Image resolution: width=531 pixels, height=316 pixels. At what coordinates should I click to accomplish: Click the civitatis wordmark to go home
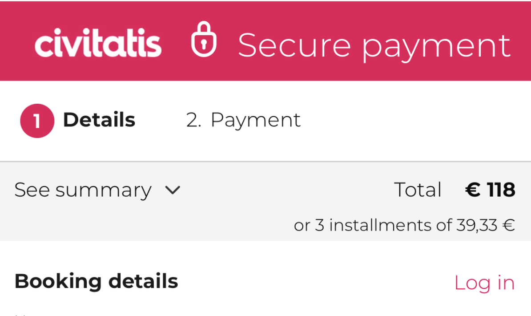pyautogui.click(x=98, y=42)
